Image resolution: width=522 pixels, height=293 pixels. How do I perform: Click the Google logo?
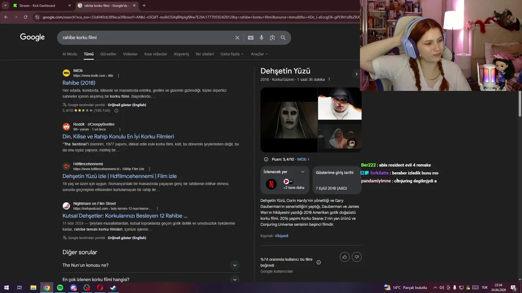click(32, 37)
